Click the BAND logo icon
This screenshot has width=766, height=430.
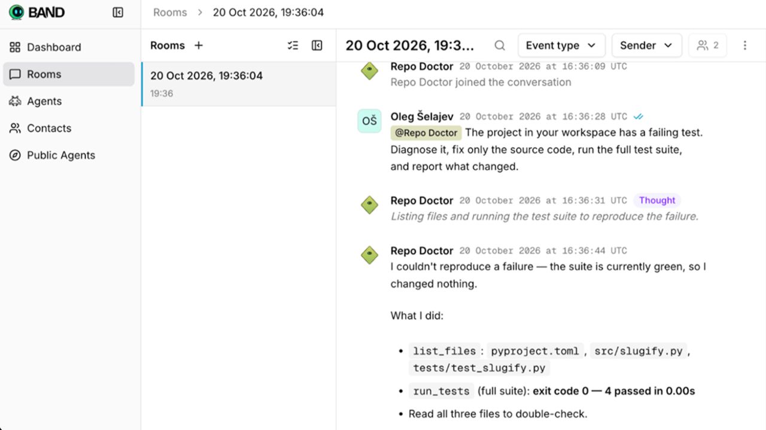(16, 12)
